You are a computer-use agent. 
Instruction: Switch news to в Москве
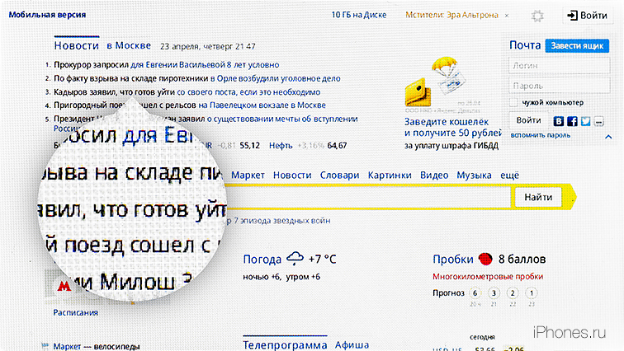(x=129, y=45)
